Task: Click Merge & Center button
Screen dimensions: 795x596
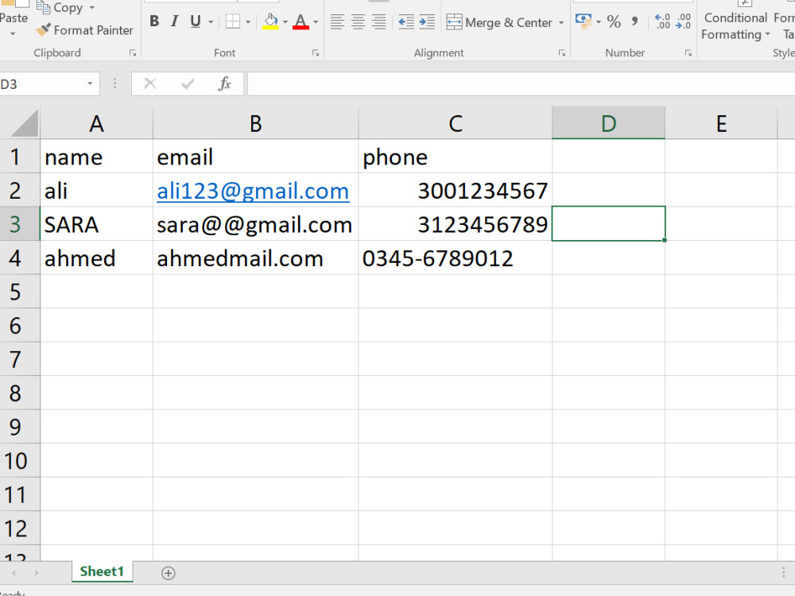Action: 499,23
